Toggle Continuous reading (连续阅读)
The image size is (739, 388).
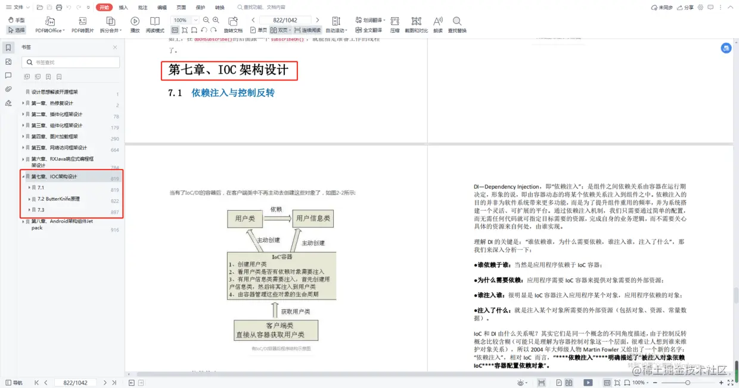click(x=307, y=30)
